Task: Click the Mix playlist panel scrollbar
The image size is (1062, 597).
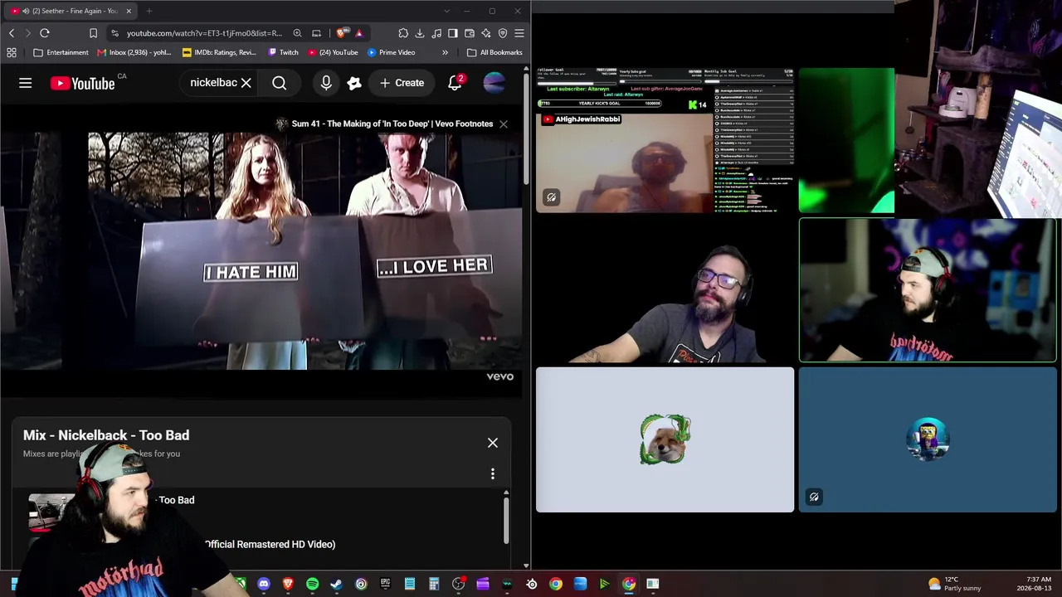Action: [505, 521]
